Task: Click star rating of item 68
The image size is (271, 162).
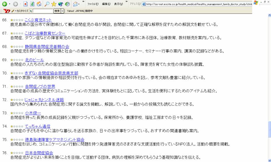Action: click(x=17, y=47)
